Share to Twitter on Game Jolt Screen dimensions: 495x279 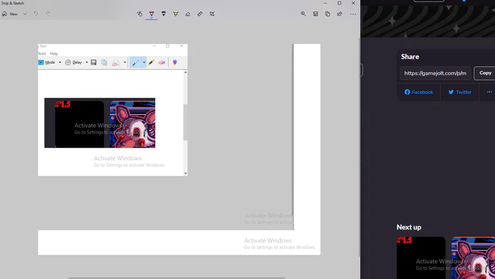coord(460,92)
